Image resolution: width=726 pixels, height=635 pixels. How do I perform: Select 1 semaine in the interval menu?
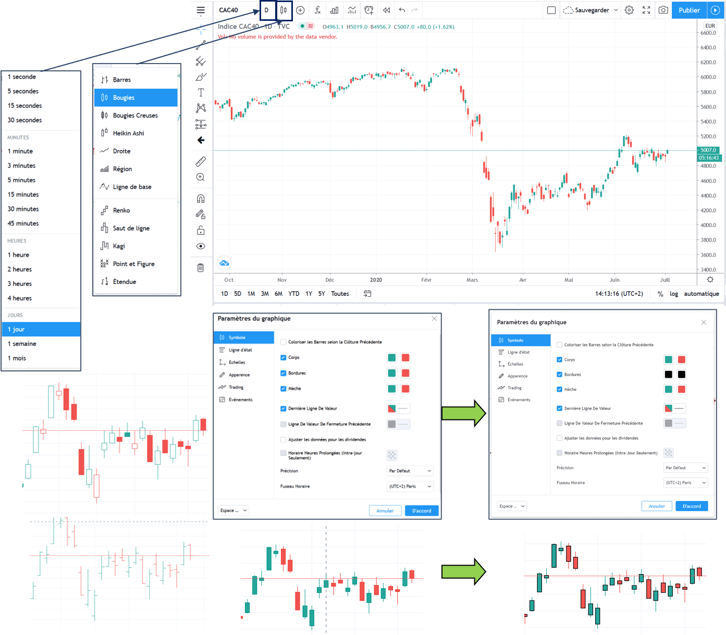pyautogui.click(x=41, y=344)
